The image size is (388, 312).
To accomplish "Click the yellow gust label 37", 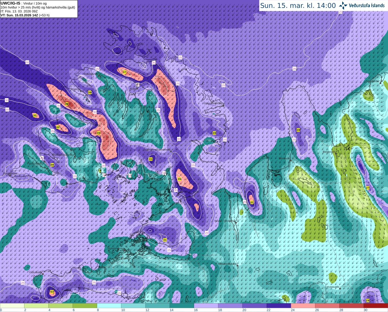I will click(x=125, y=72).
